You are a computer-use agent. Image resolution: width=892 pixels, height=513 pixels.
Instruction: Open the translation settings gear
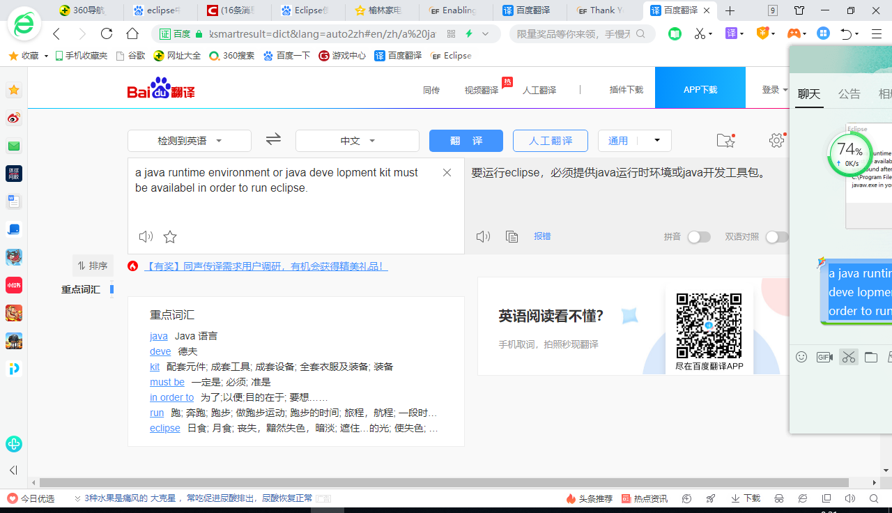pyautogui.click(x=776, y=140)
